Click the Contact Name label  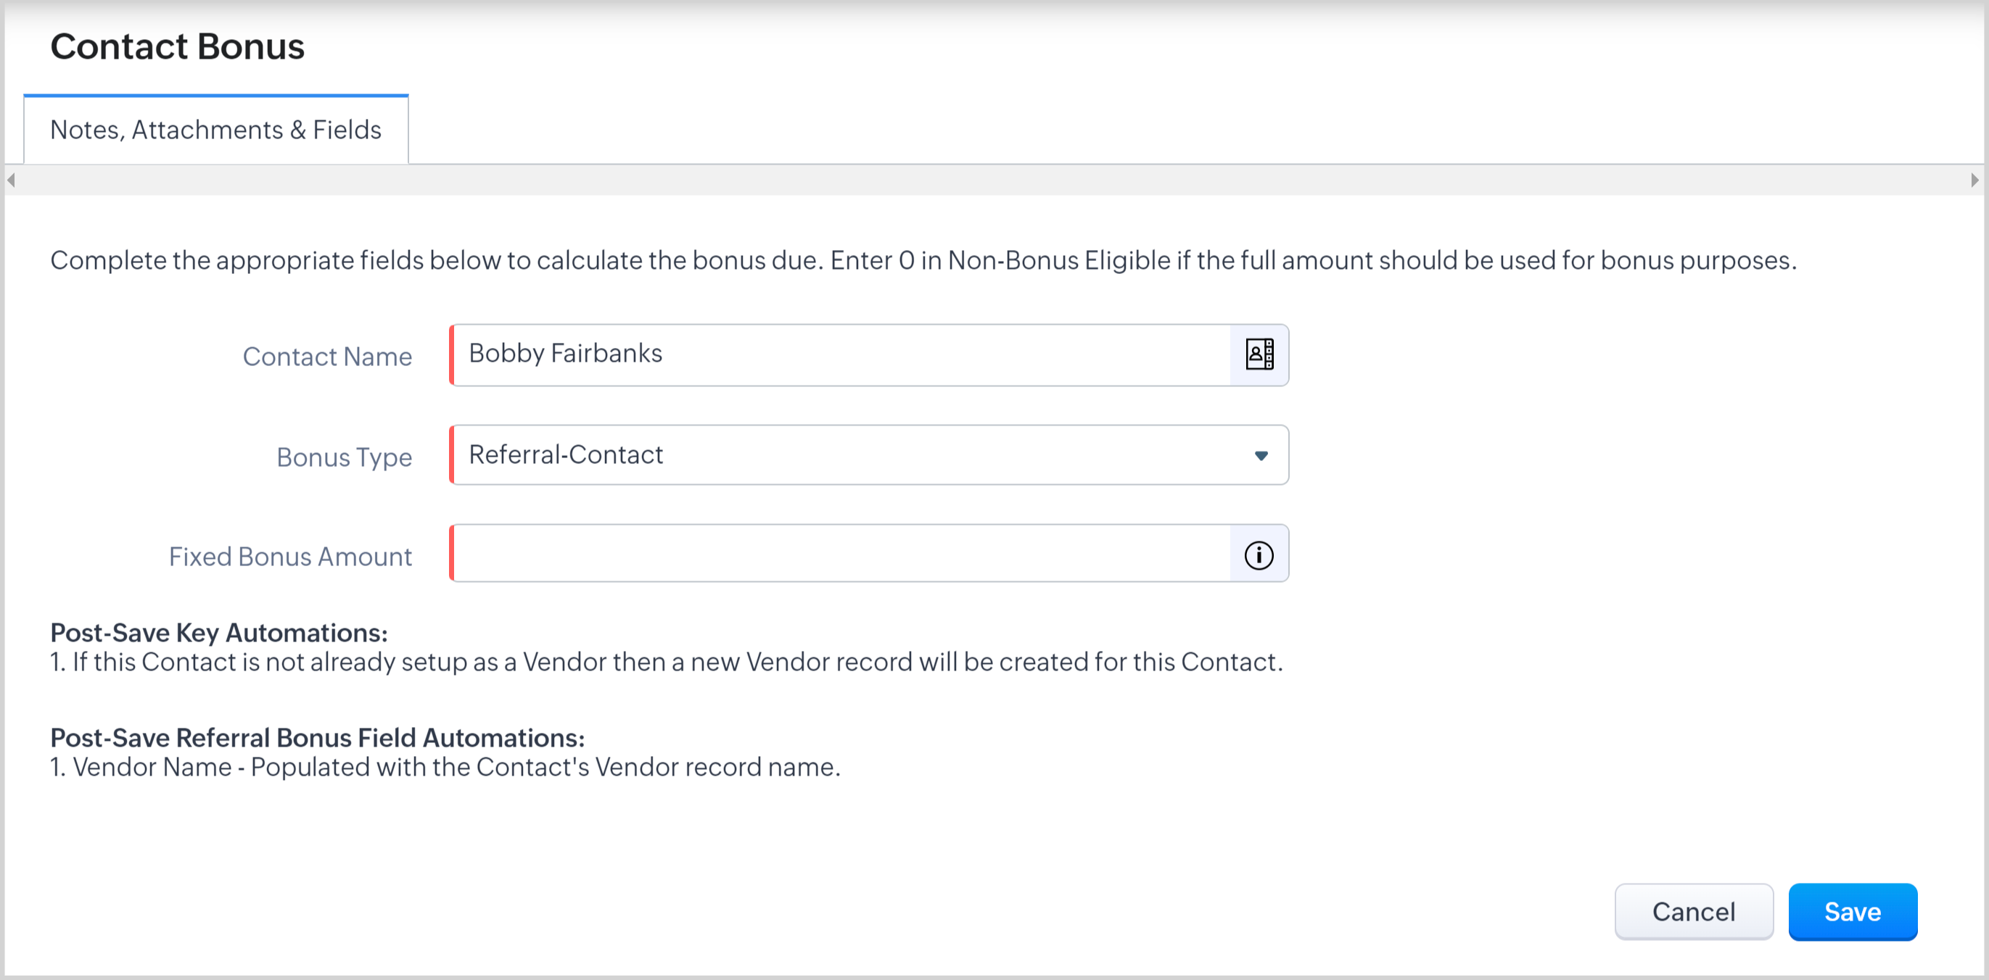click(327, 357)
